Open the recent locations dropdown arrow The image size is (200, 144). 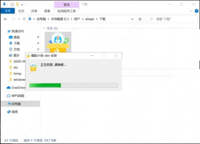tap(19, 19)
